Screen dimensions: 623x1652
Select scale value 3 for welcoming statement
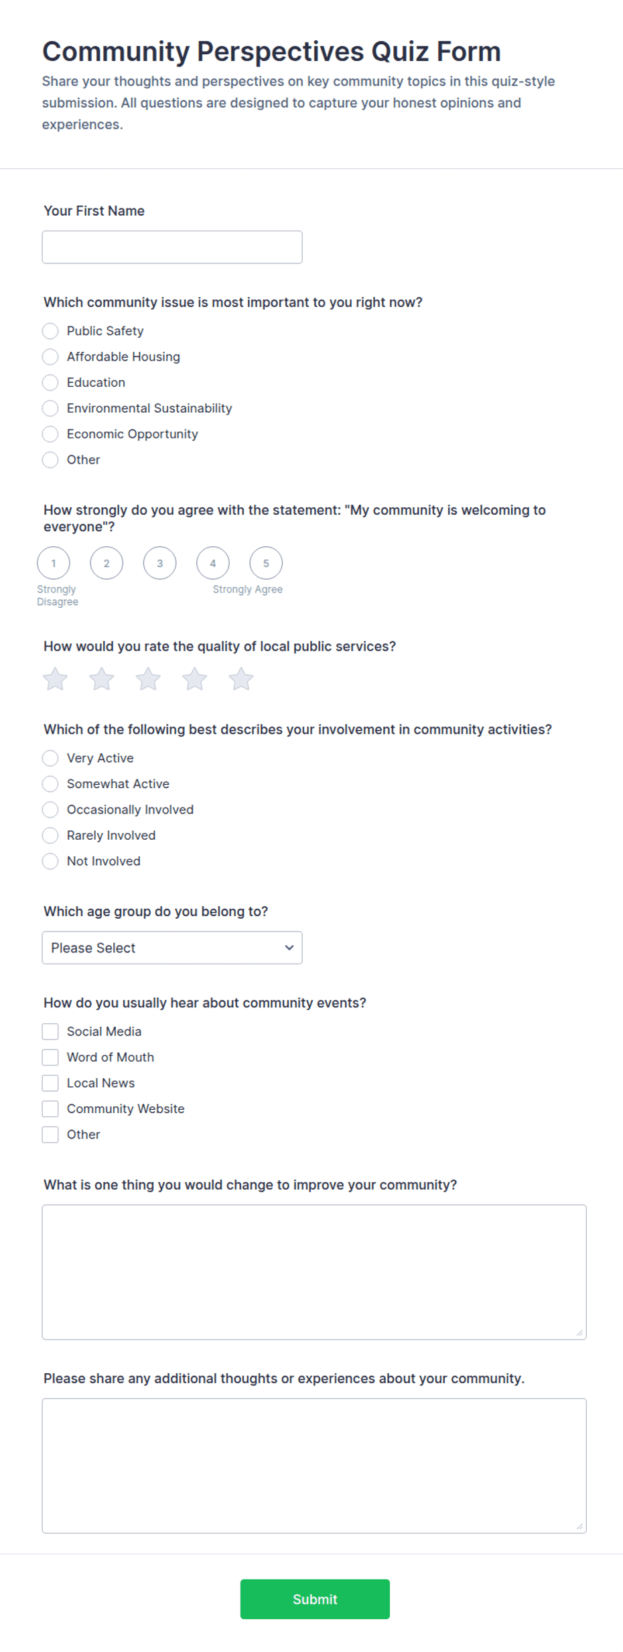click(159, 563)
